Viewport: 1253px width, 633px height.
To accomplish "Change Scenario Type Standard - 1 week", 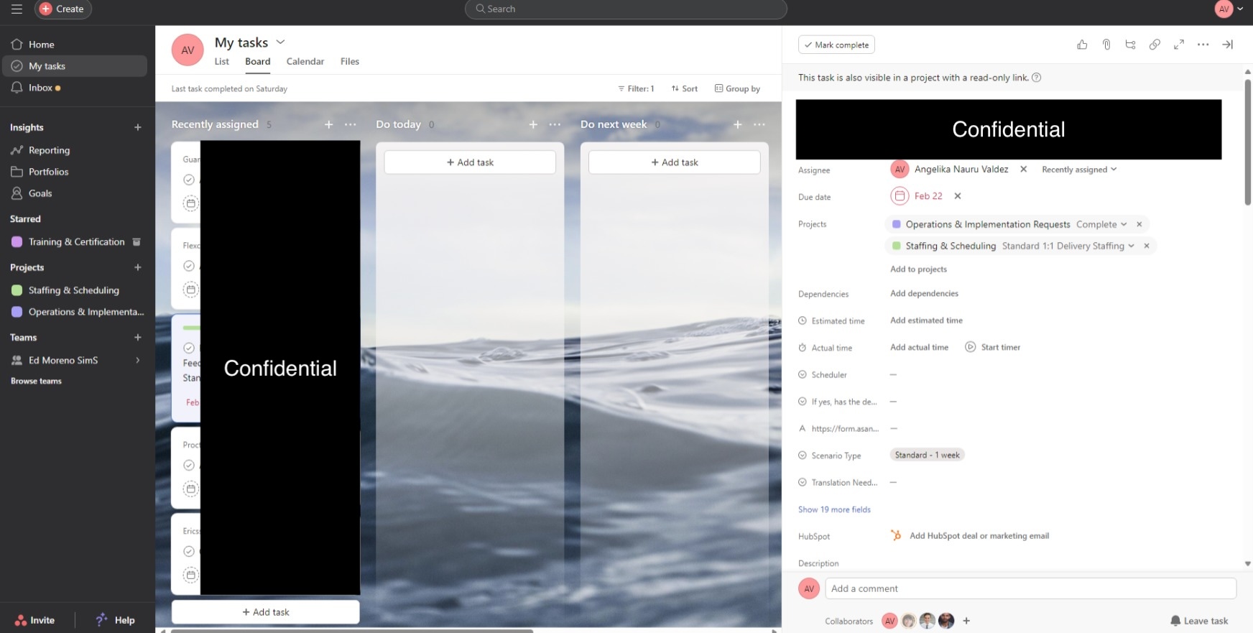I will click(x=927, y=455).
